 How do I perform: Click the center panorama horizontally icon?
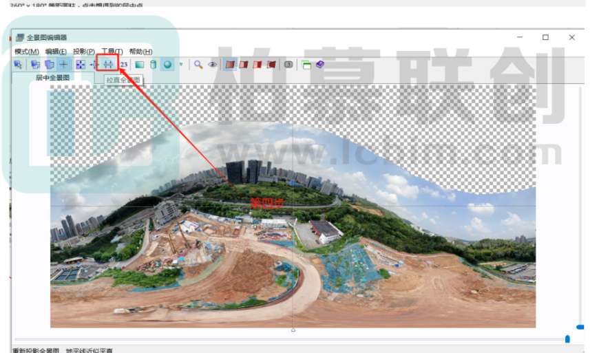(x=94, y=65)
